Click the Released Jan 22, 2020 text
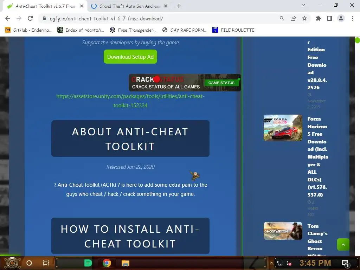The image size is (360, 270). [130, 167]
